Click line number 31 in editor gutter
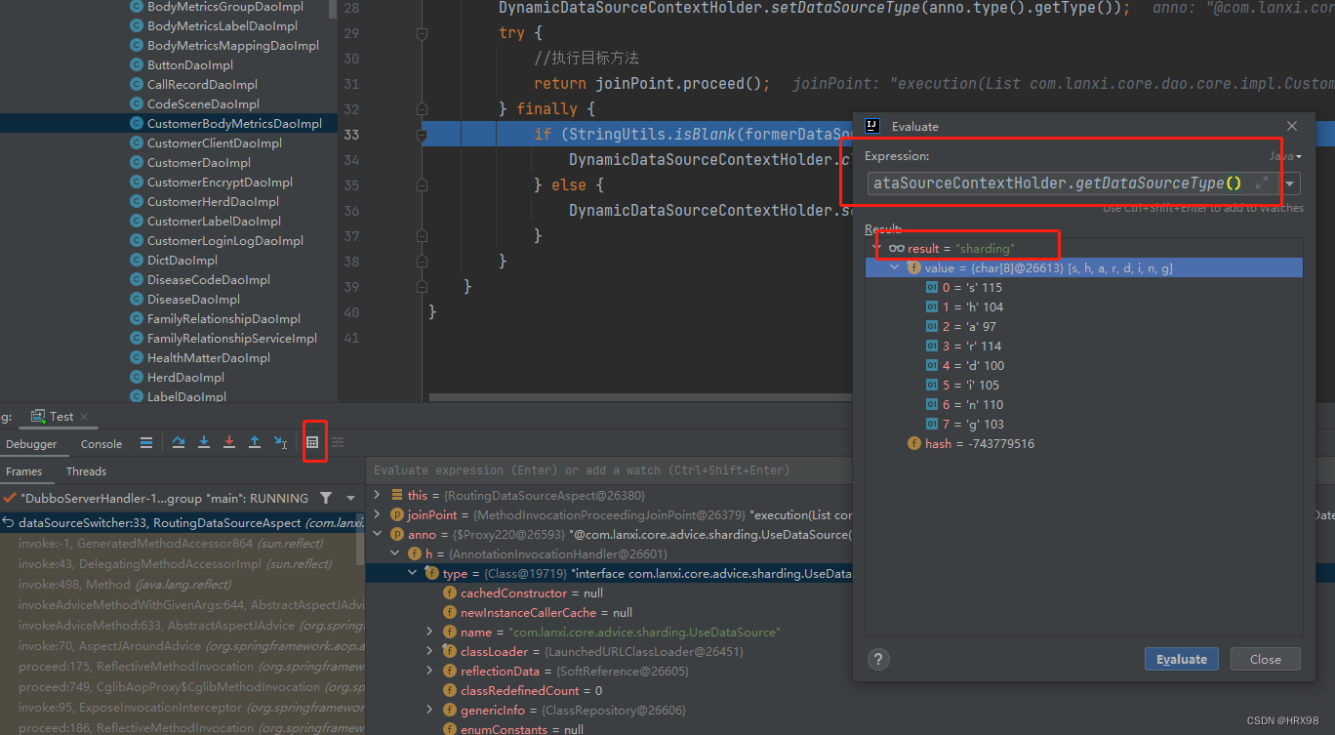This screenshot has width=1335, height=735. 351,84
